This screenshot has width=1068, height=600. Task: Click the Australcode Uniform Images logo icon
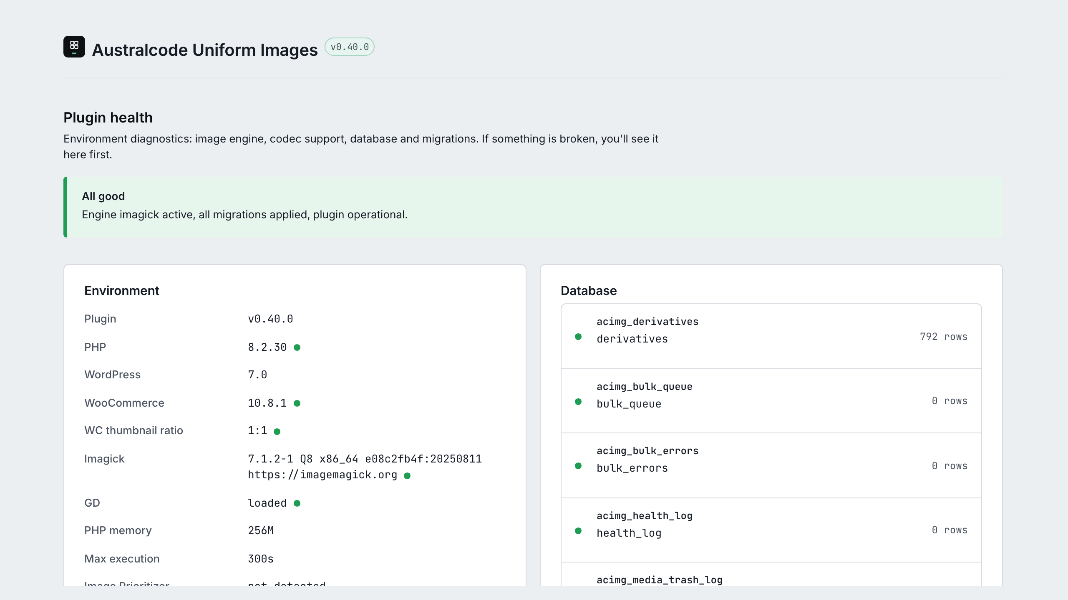74,47
